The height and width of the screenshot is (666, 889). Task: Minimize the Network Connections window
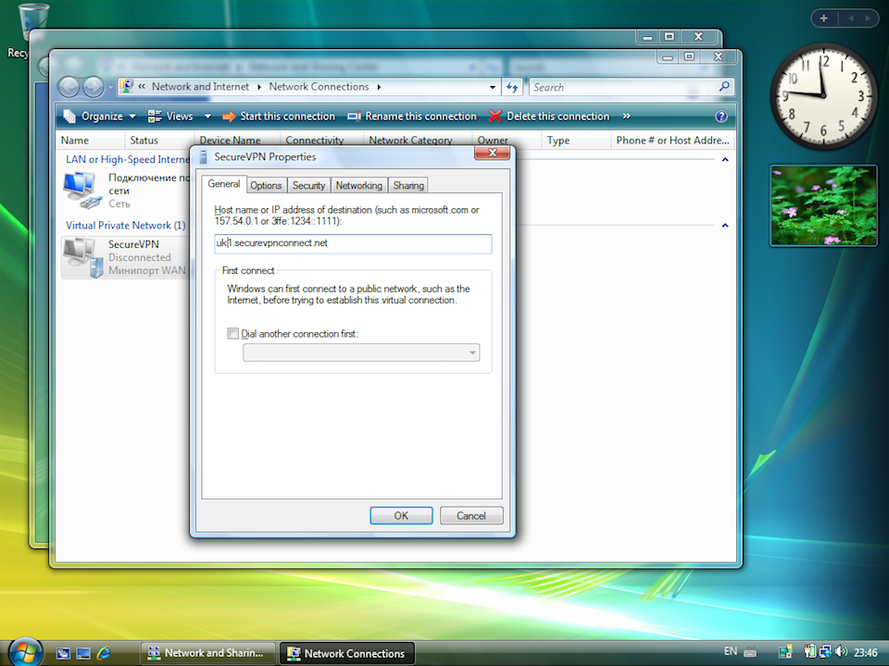(668, 56)
